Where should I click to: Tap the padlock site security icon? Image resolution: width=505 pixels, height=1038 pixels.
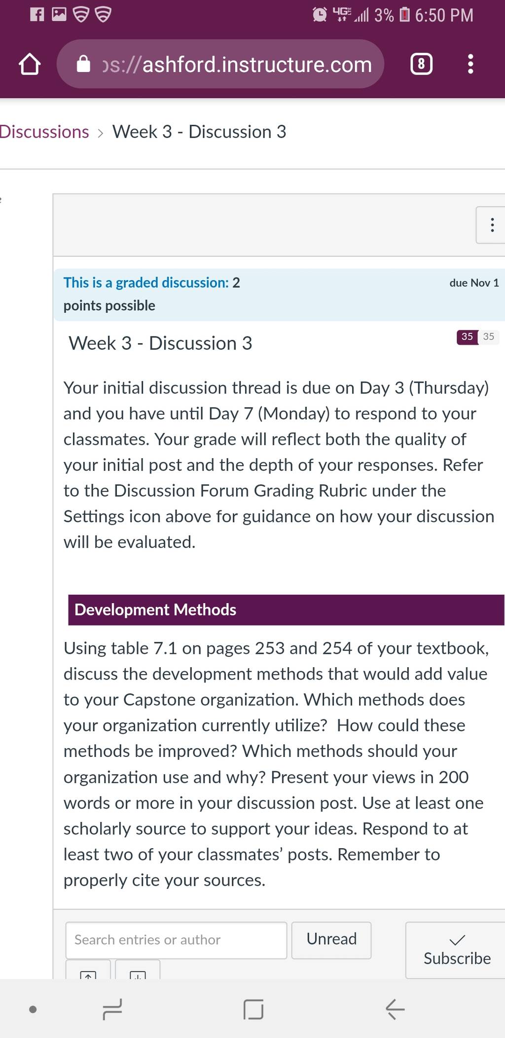pos(84,64)
